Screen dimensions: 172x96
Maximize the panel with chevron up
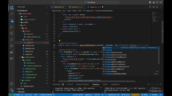click(157, 85)
